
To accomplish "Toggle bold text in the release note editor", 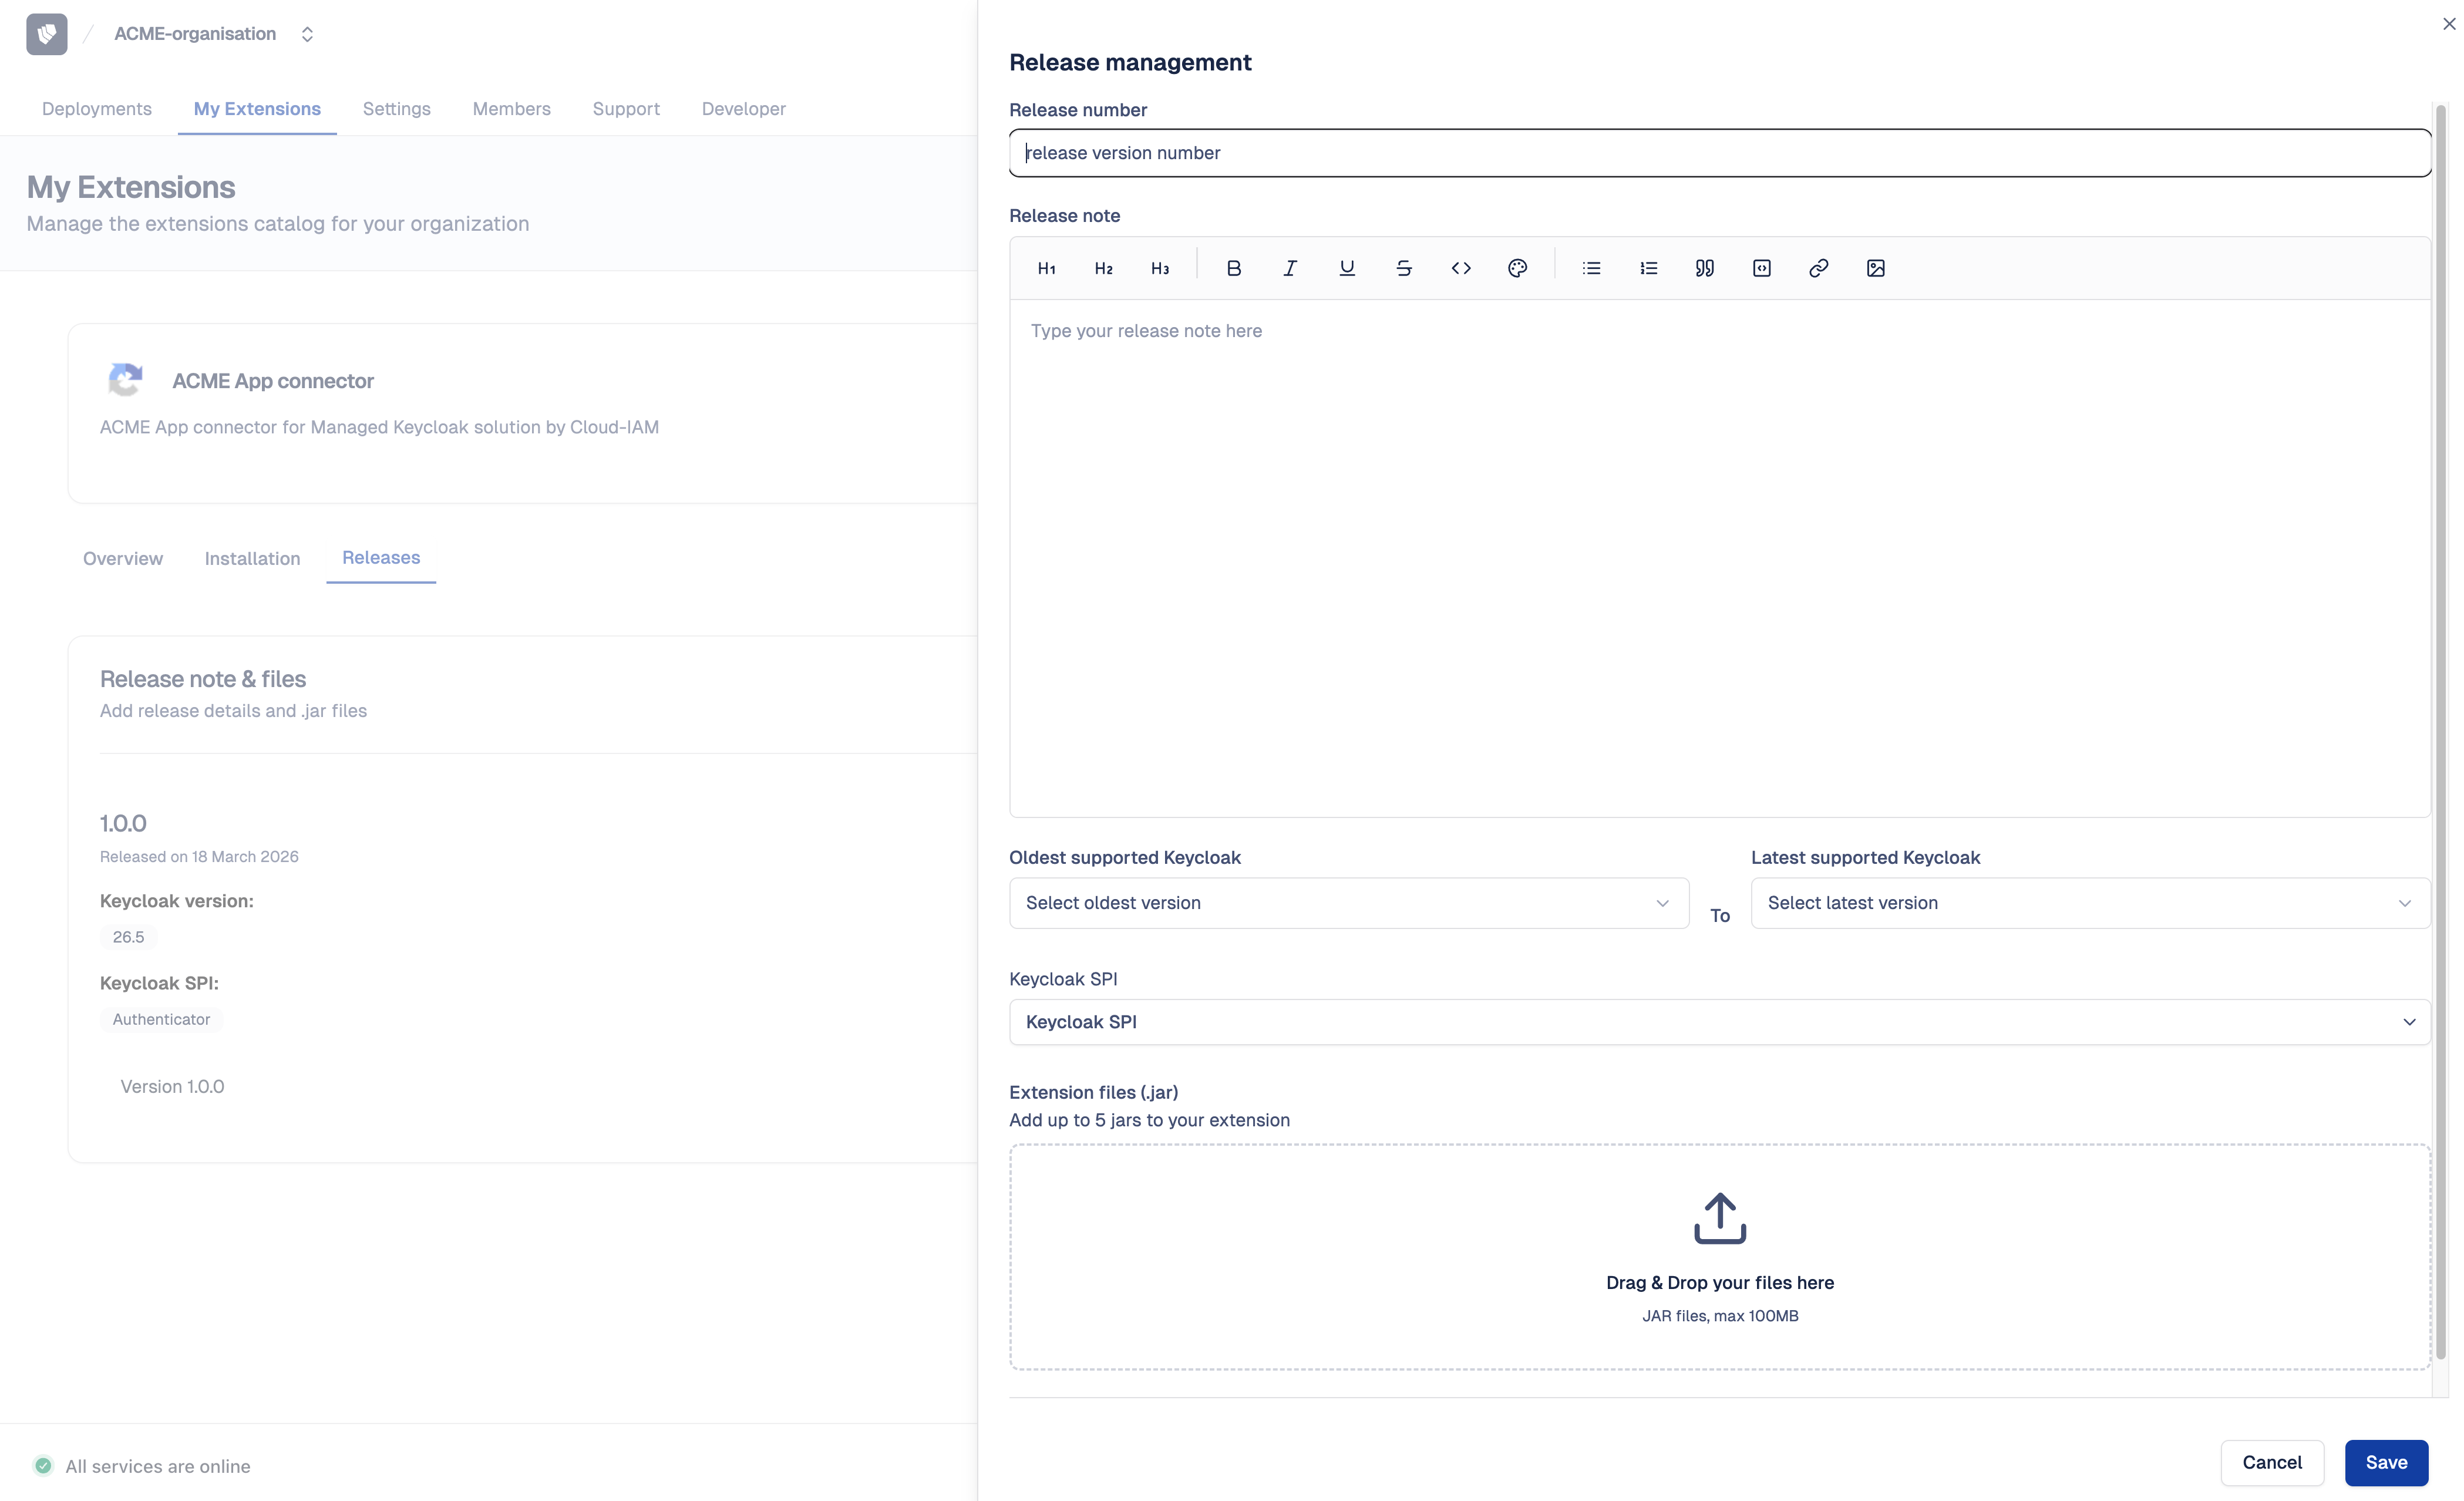I will pyautogui.click(x=1233, y=268).
